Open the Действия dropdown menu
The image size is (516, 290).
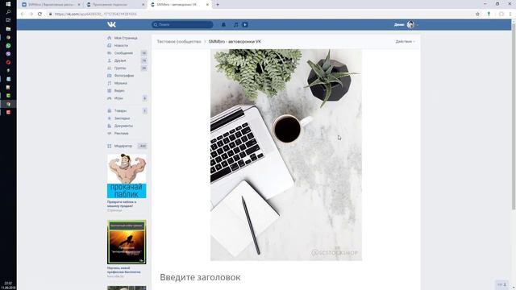click(405, 42)
